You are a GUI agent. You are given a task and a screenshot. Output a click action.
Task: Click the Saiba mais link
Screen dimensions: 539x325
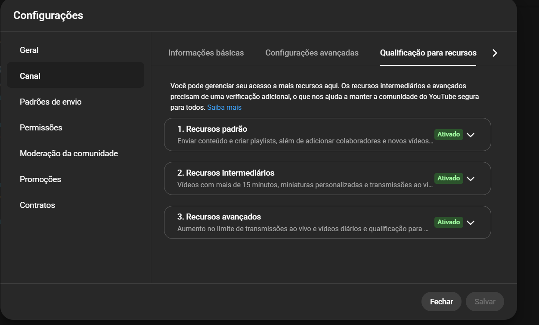[x=224, y=107]
